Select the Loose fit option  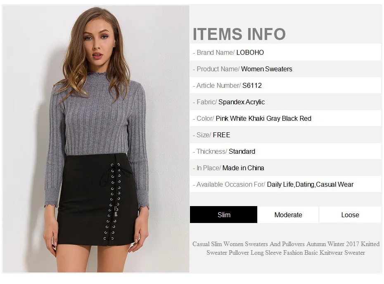(x=350, y=215)
